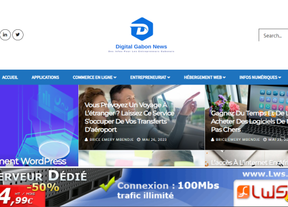This screenshot has width=288, height=207.
Task: Expand the Entrepreneuriat dropdown chevron
Action: click(169, 78)
